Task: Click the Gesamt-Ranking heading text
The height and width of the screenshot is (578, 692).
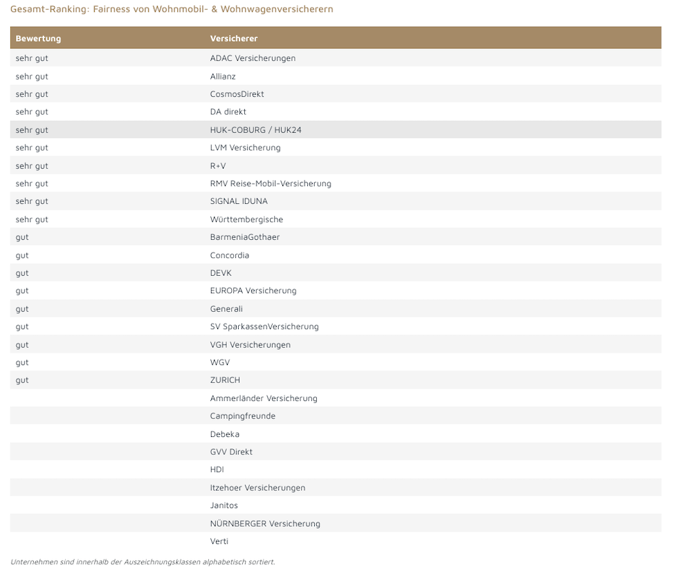Action: 172,9
